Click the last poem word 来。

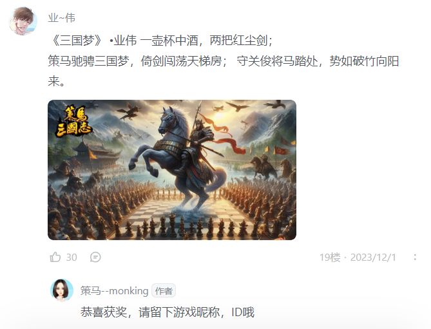56,81
